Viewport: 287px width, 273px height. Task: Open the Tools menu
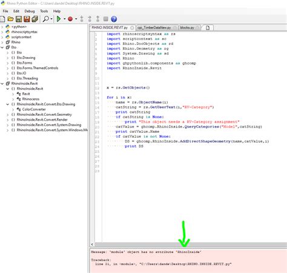click(x=44, y=11)
